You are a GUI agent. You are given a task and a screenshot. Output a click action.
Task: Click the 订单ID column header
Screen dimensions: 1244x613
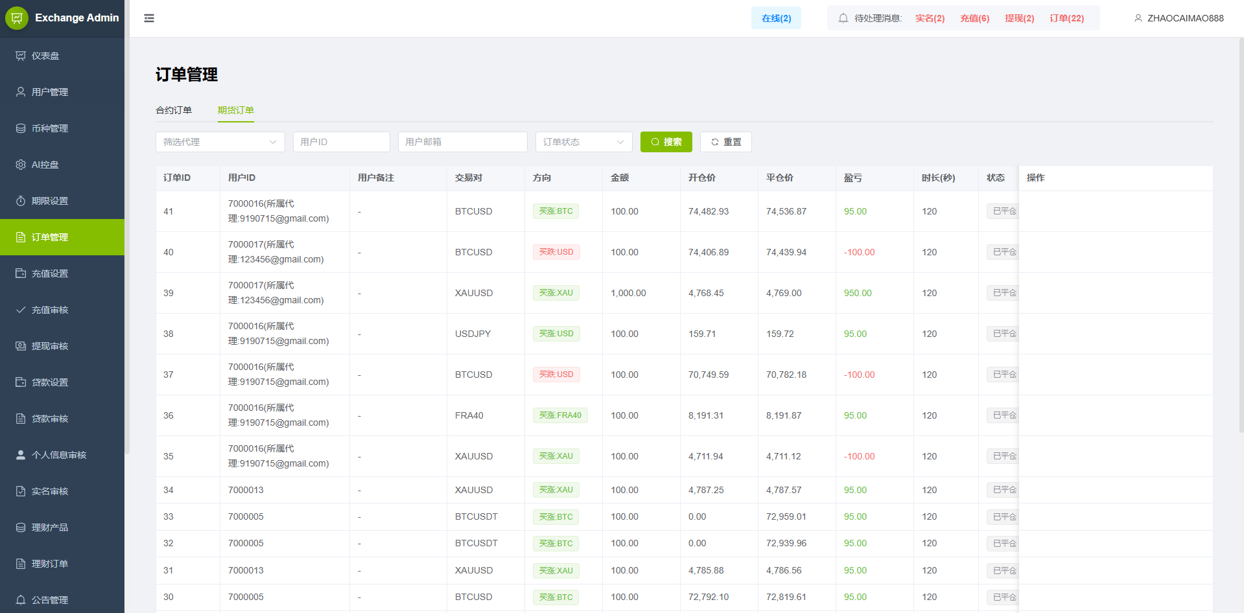[x=177, y=178]
